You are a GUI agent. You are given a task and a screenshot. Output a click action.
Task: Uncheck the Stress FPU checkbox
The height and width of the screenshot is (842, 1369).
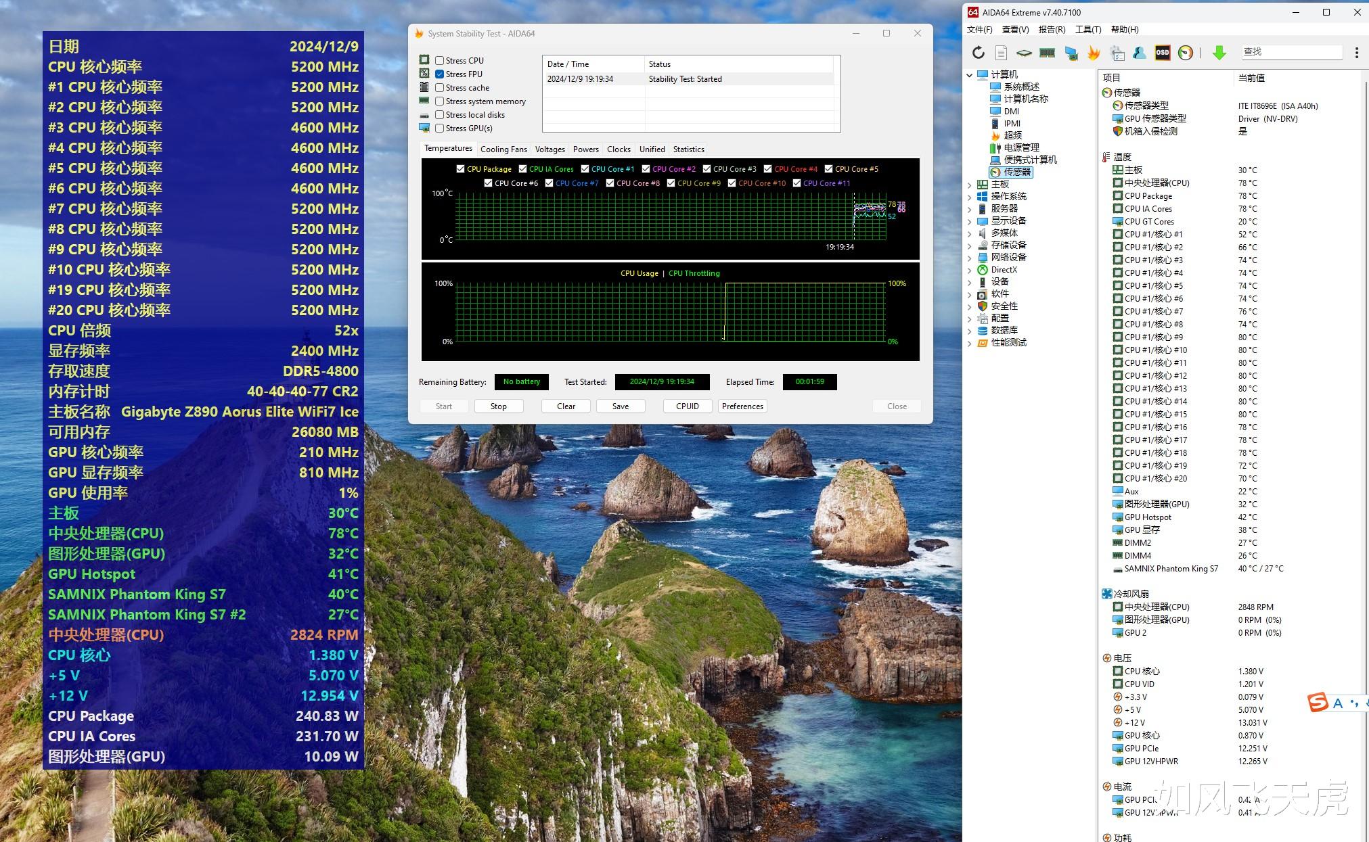click(x=440, y=74)
